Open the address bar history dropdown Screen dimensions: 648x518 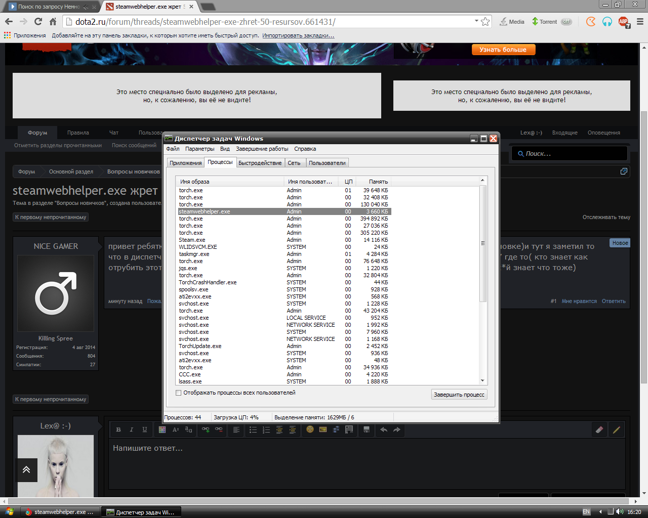click(476, 21)
